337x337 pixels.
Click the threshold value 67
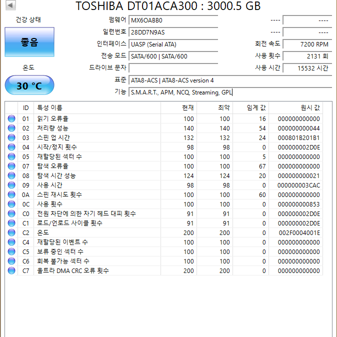pos(262,166)
